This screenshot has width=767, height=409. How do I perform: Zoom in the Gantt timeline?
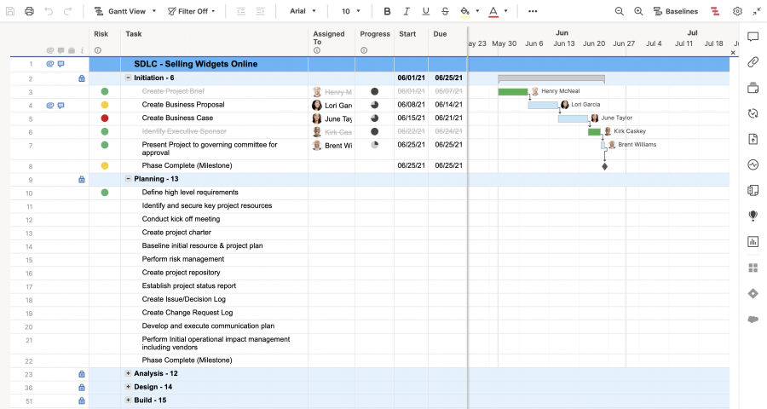pyautogui.click(x=639, y=11)
